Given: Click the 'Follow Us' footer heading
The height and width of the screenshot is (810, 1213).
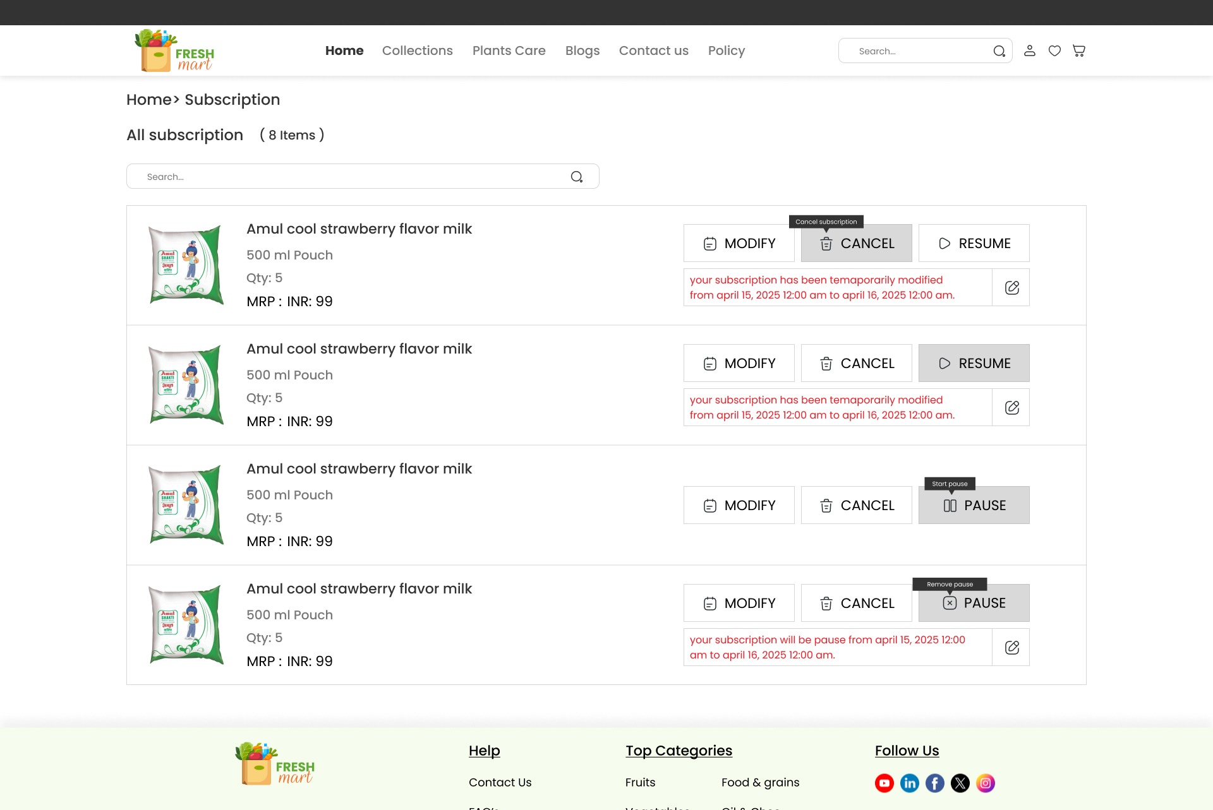Looking at the screenshot, I should coord(907,751).
